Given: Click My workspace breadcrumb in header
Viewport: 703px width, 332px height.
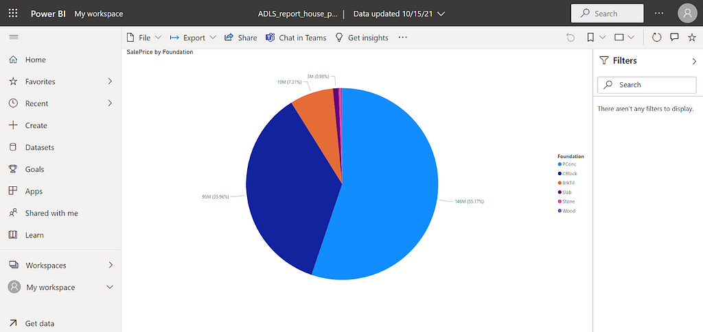Looking at the screenshot, I should tap(99, 14).
